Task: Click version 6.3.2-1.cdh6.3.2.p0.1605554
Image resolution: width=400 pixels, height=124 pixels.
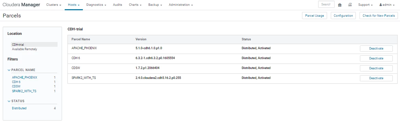Action: click(x=155, y=58)
